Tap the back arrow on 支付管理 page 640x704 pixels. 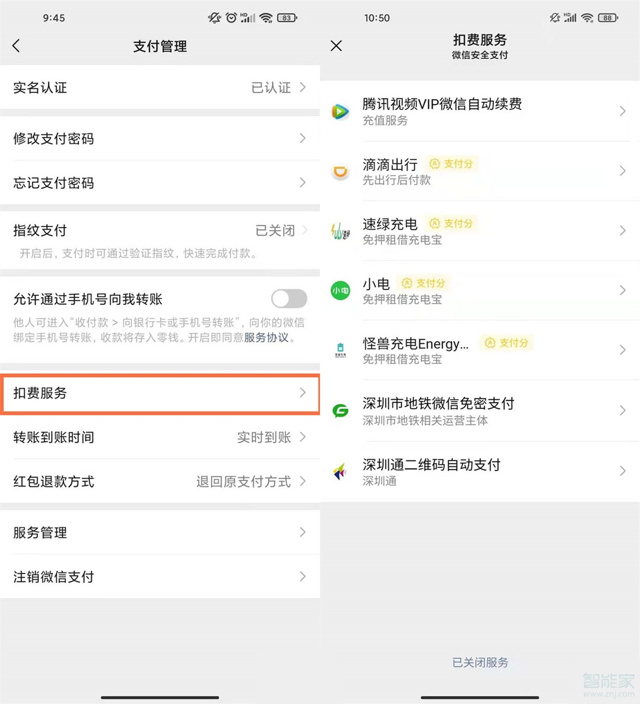(17, 46)
